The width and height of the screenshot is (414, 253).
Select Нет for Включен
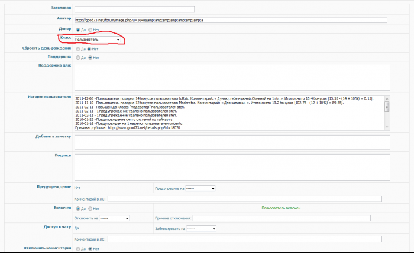coord(89,208)
